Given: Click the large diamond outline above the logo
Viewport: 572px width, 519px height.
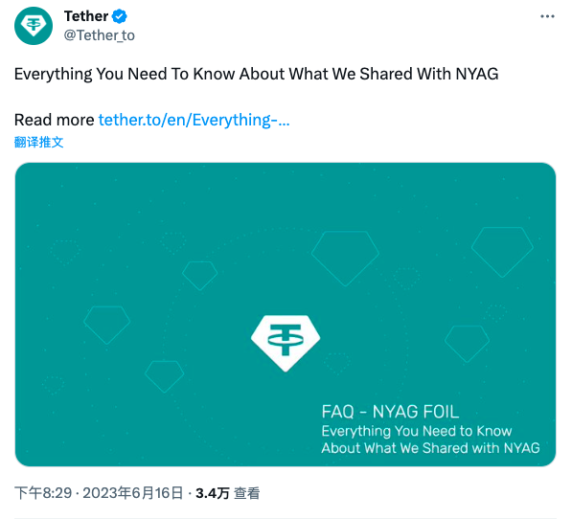Looking at the screenshot, I should click(345, 259).
